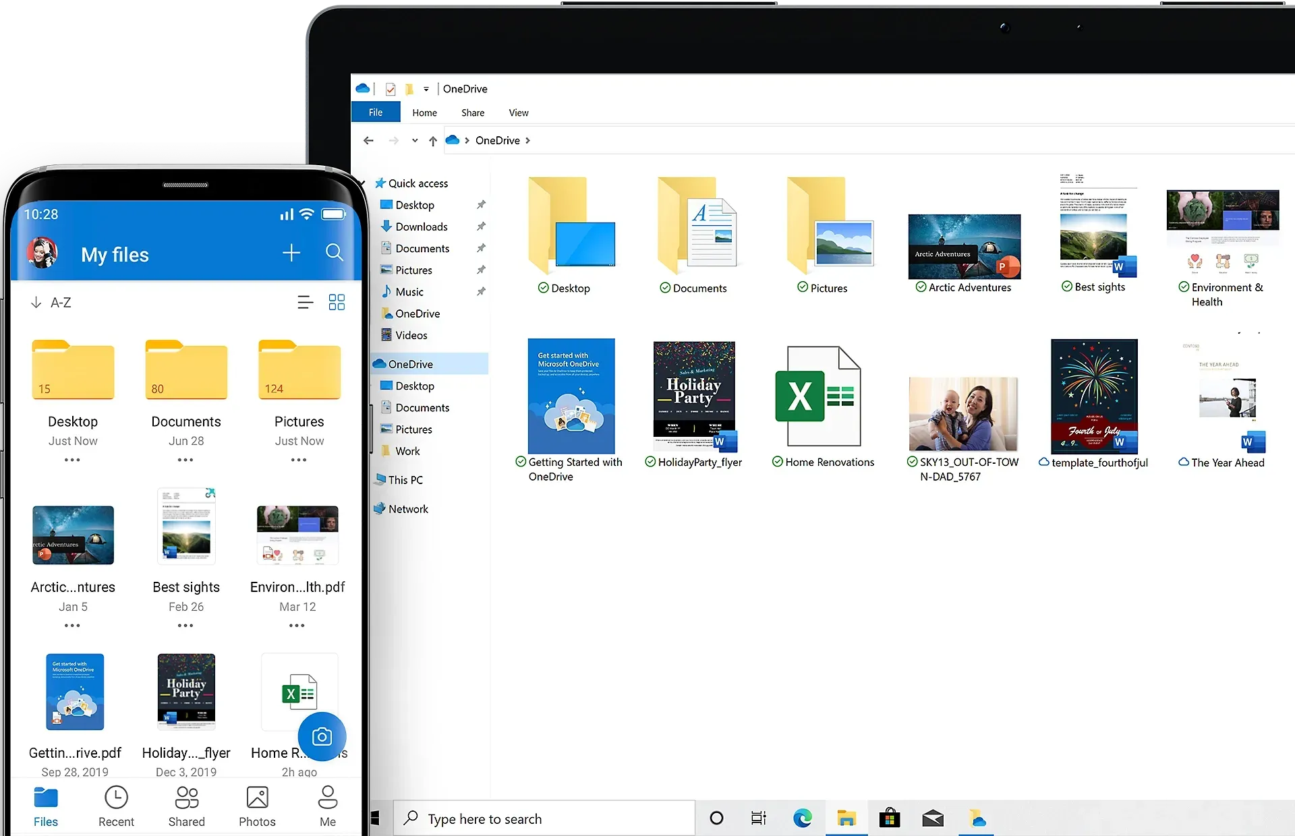1295x836 pixels.
Task: Open the View ribbon tab
Action: click(519, 113)
